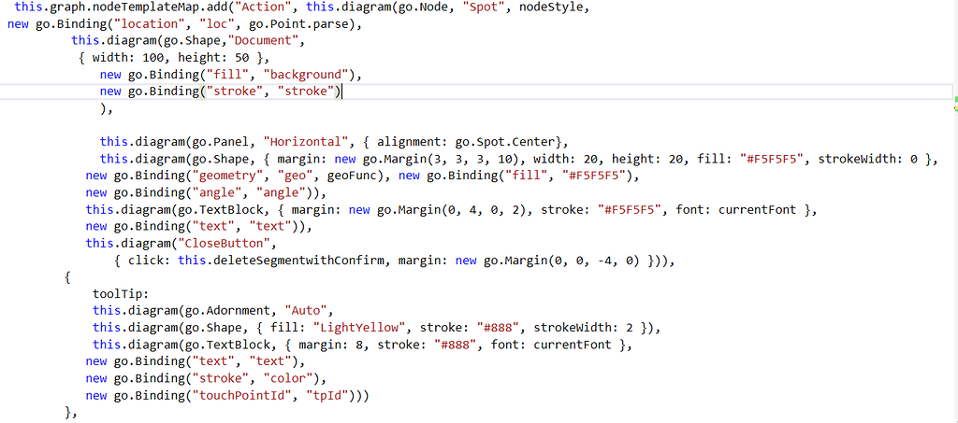The width and height of the screenshot is (958, 423).
Task: Click geoFunc in the geometry binding
Action: [359, 176]
